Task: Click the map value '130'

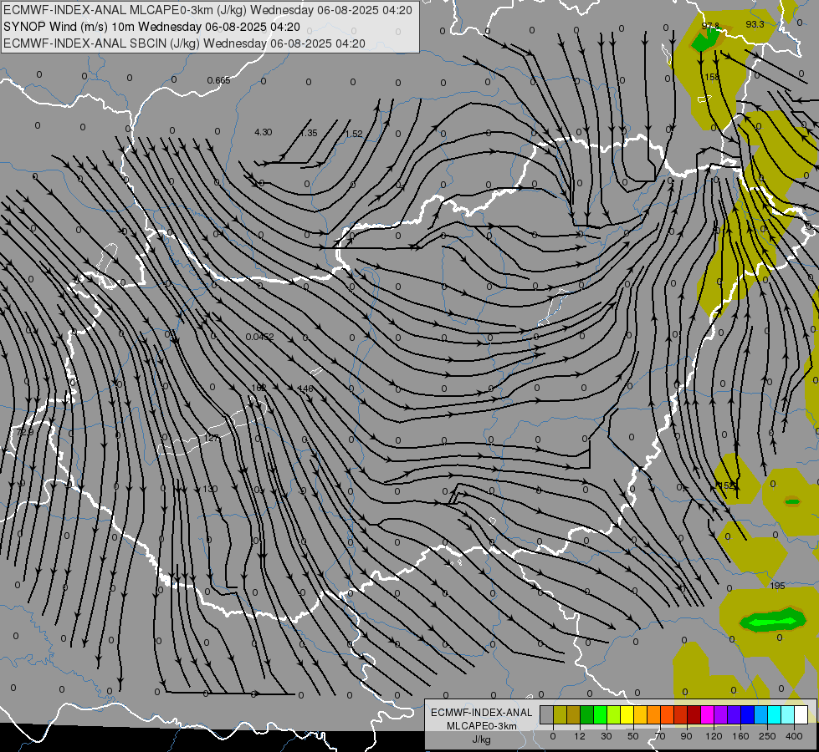Action: coord(211,489)
